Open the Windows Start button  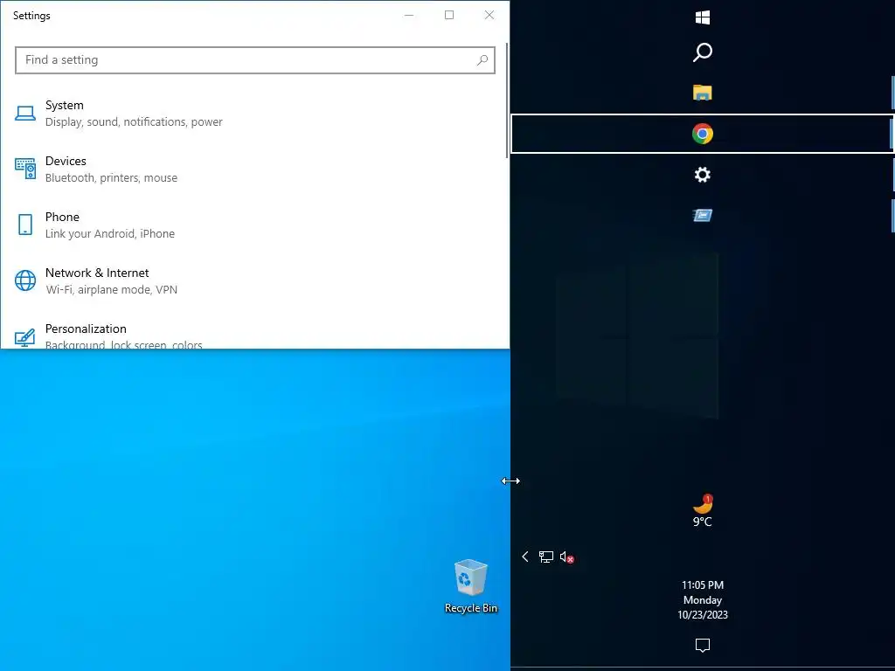pos(703,17)
